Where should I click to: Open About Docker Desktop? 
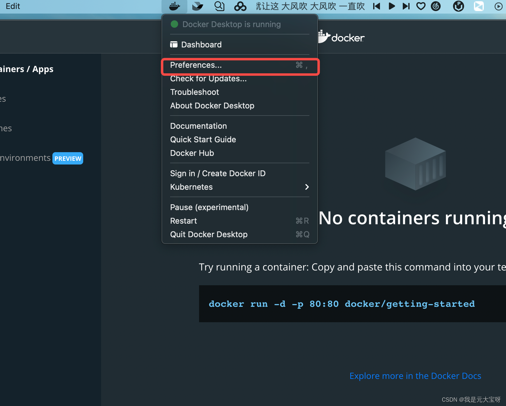(x=239, y=106)
